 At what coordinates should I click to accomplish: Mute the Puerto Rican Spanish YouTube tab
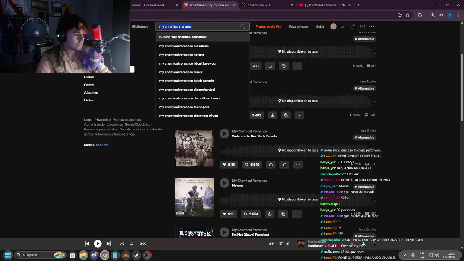(343, 5)
